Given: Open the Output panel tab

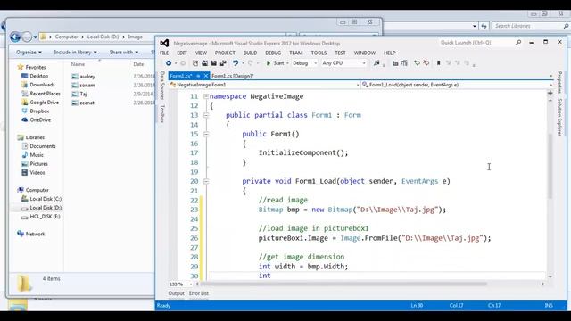Looking at the screenshot, I should 177,293.
